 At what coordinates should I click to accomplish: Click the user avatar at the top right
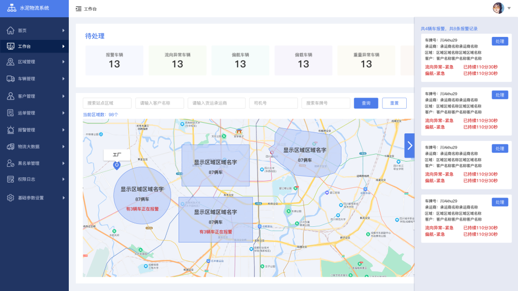coord(498,8)
